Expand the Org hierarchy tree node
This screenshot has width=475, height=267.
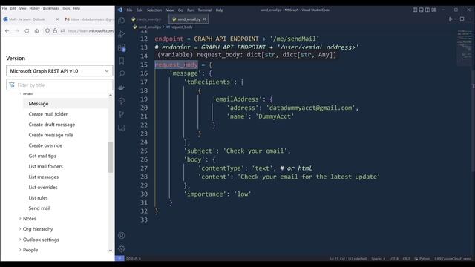click(x=20, y=229)
